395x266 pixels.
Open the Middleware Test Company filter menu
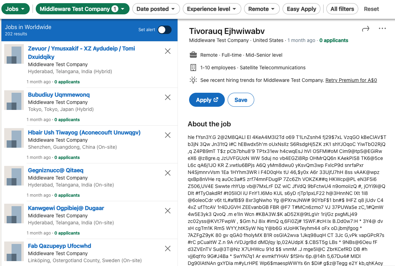pyautogui.click(x=82, y=9)
